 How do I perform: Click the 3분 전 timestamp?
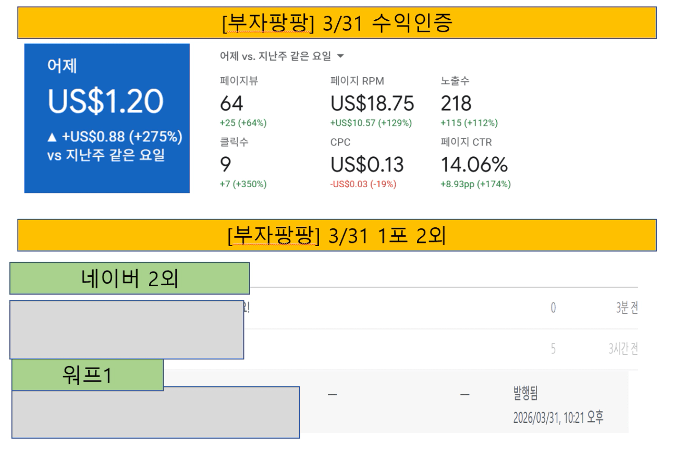pyautogui.click(x=627, y=308)
